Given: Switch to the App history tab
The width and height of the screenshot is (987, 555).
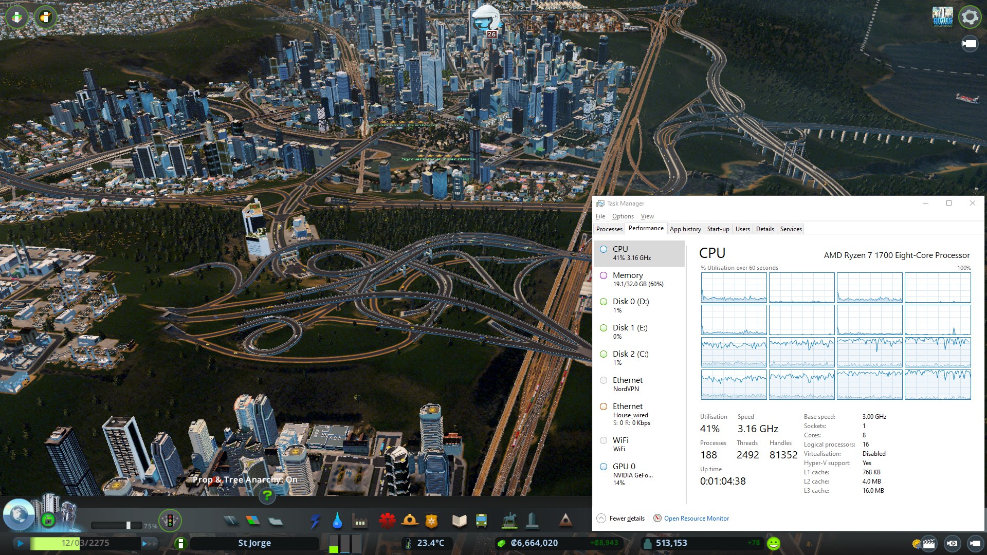Looking at the screenshot, I should click(x=685, y=229).
